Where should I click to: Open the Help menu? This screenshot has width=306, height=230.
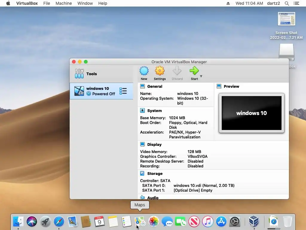(103, 3)
